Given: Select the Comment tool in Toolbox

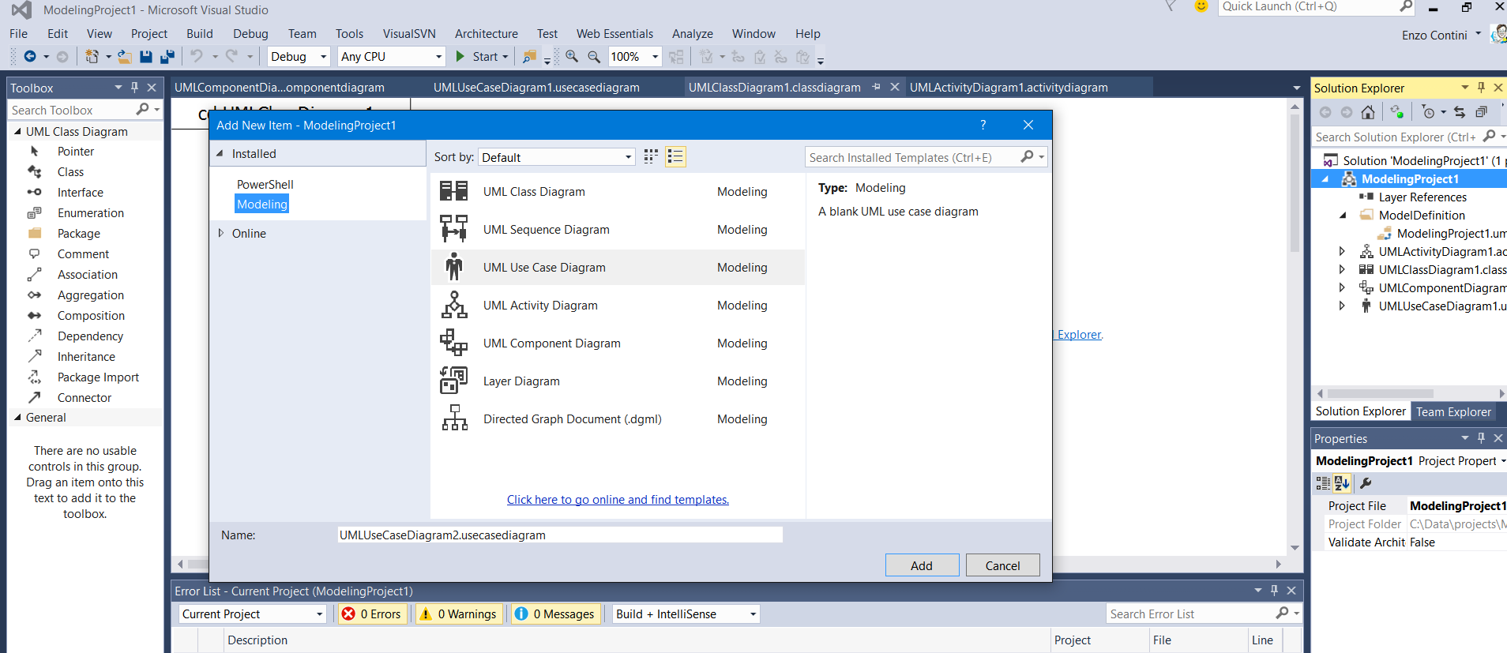Looking at the screenshot, I should pos(83,254).
